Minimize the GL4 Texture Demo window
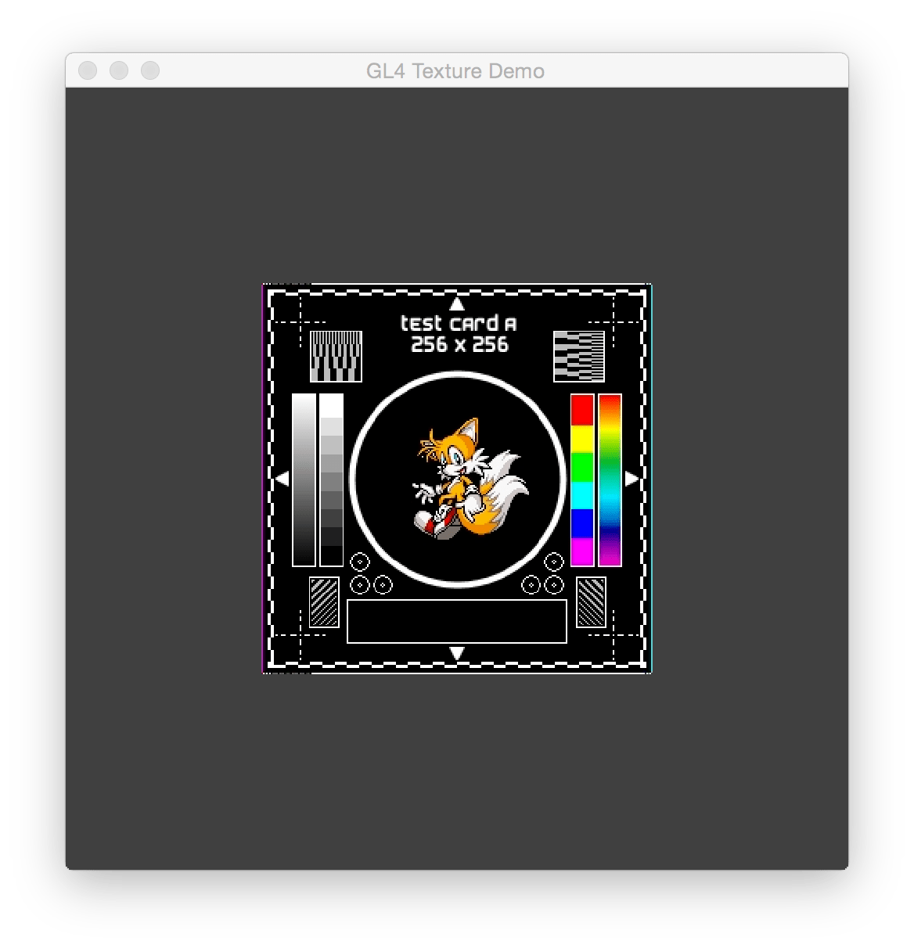Screen dimensions: 914x948 119,70
